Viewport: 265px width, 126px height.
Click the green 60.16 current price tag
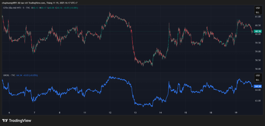tap(257, 31)
